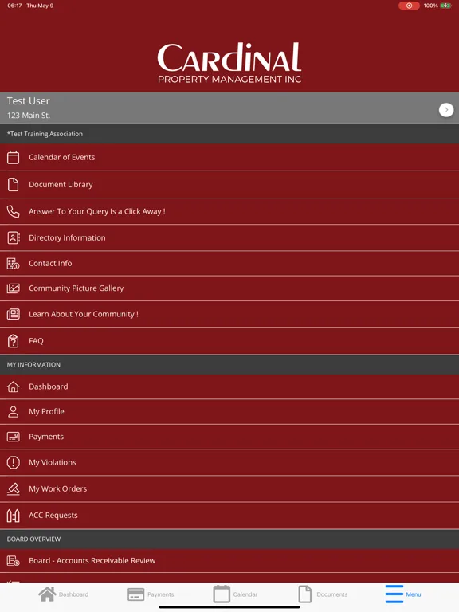Tap the picture icon beside Community Picture Gallery
The width and height of the screenshot is (459, 612).
coord(13,288)
